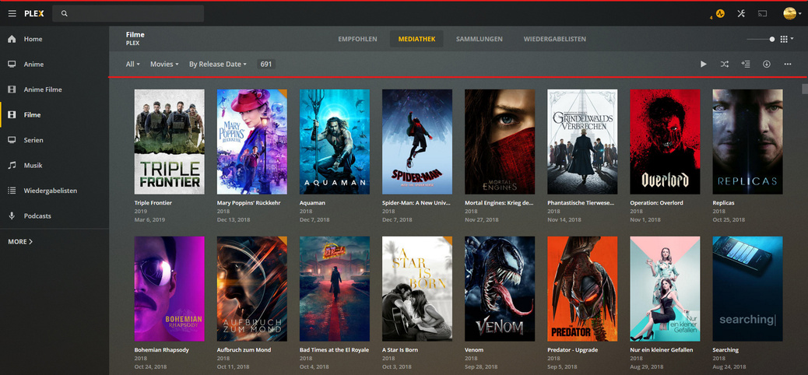
Task: Expand the By Release Date sort dropdown
Action: click(218, 65)
